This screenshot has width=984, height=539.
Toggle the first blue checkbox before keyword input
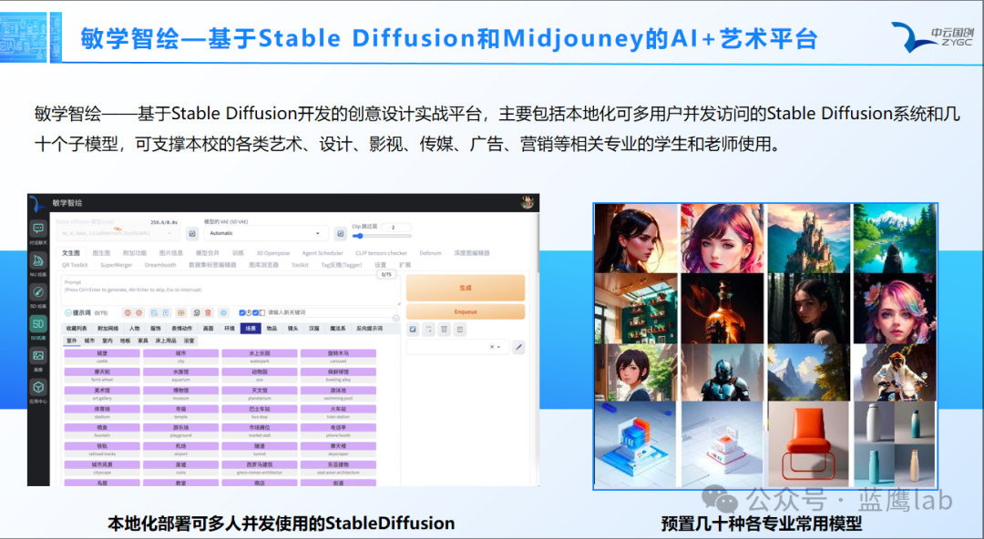pos(243,312)
